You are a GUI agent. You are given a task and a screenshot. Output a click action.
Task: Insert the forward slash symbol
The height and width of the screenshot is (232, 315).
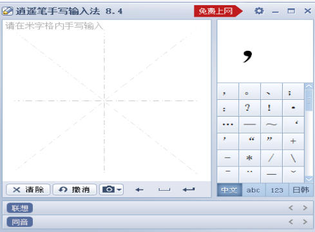tap(271, 158)
